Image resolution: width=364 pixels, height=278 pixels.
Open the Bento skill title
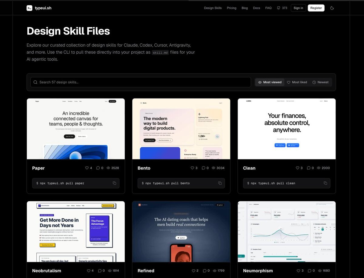144,168
